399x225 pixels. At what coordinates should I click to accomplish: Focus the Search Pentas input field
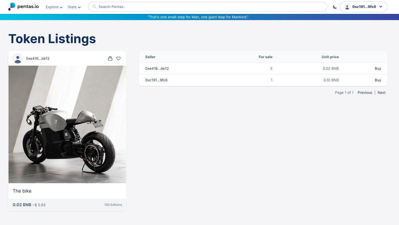coord(207,7)
